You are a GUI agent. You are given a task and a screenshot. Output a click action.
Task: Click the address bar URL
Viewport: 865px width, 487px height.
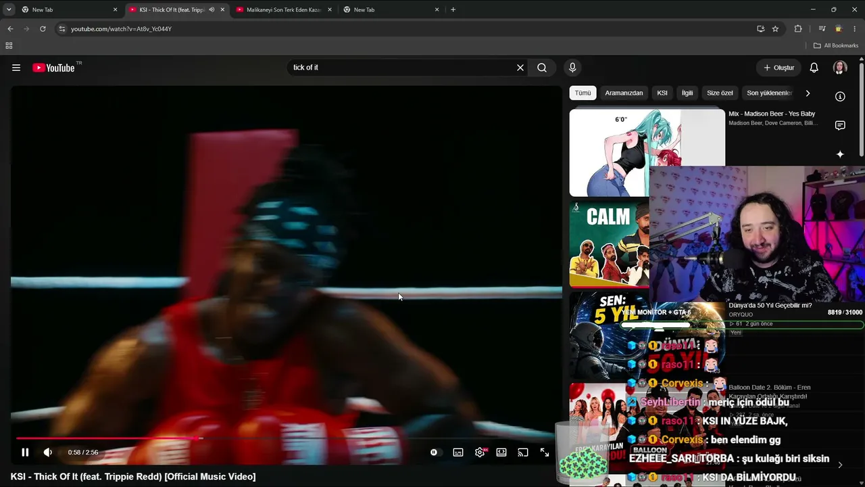pos(122,29)
